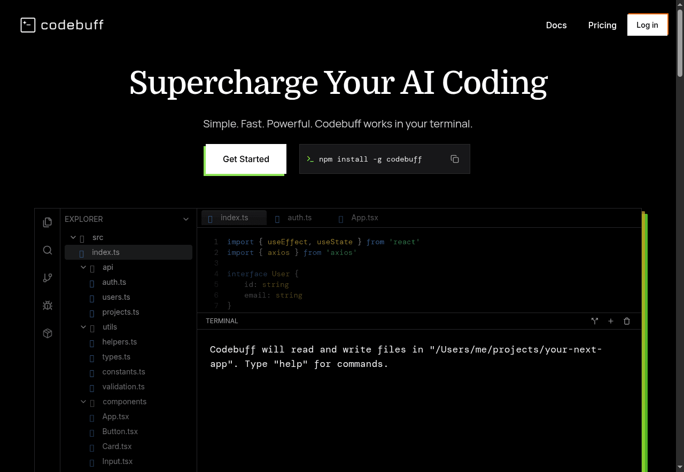Viewport: 684px width, 472px height.
Task: Select users.ts in the file tree
Action: [x=116, y=297]
